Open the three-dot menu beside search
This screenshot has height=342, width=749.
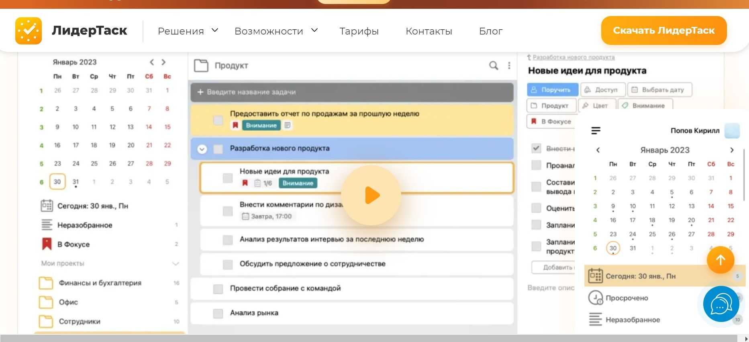click(509, 65)
